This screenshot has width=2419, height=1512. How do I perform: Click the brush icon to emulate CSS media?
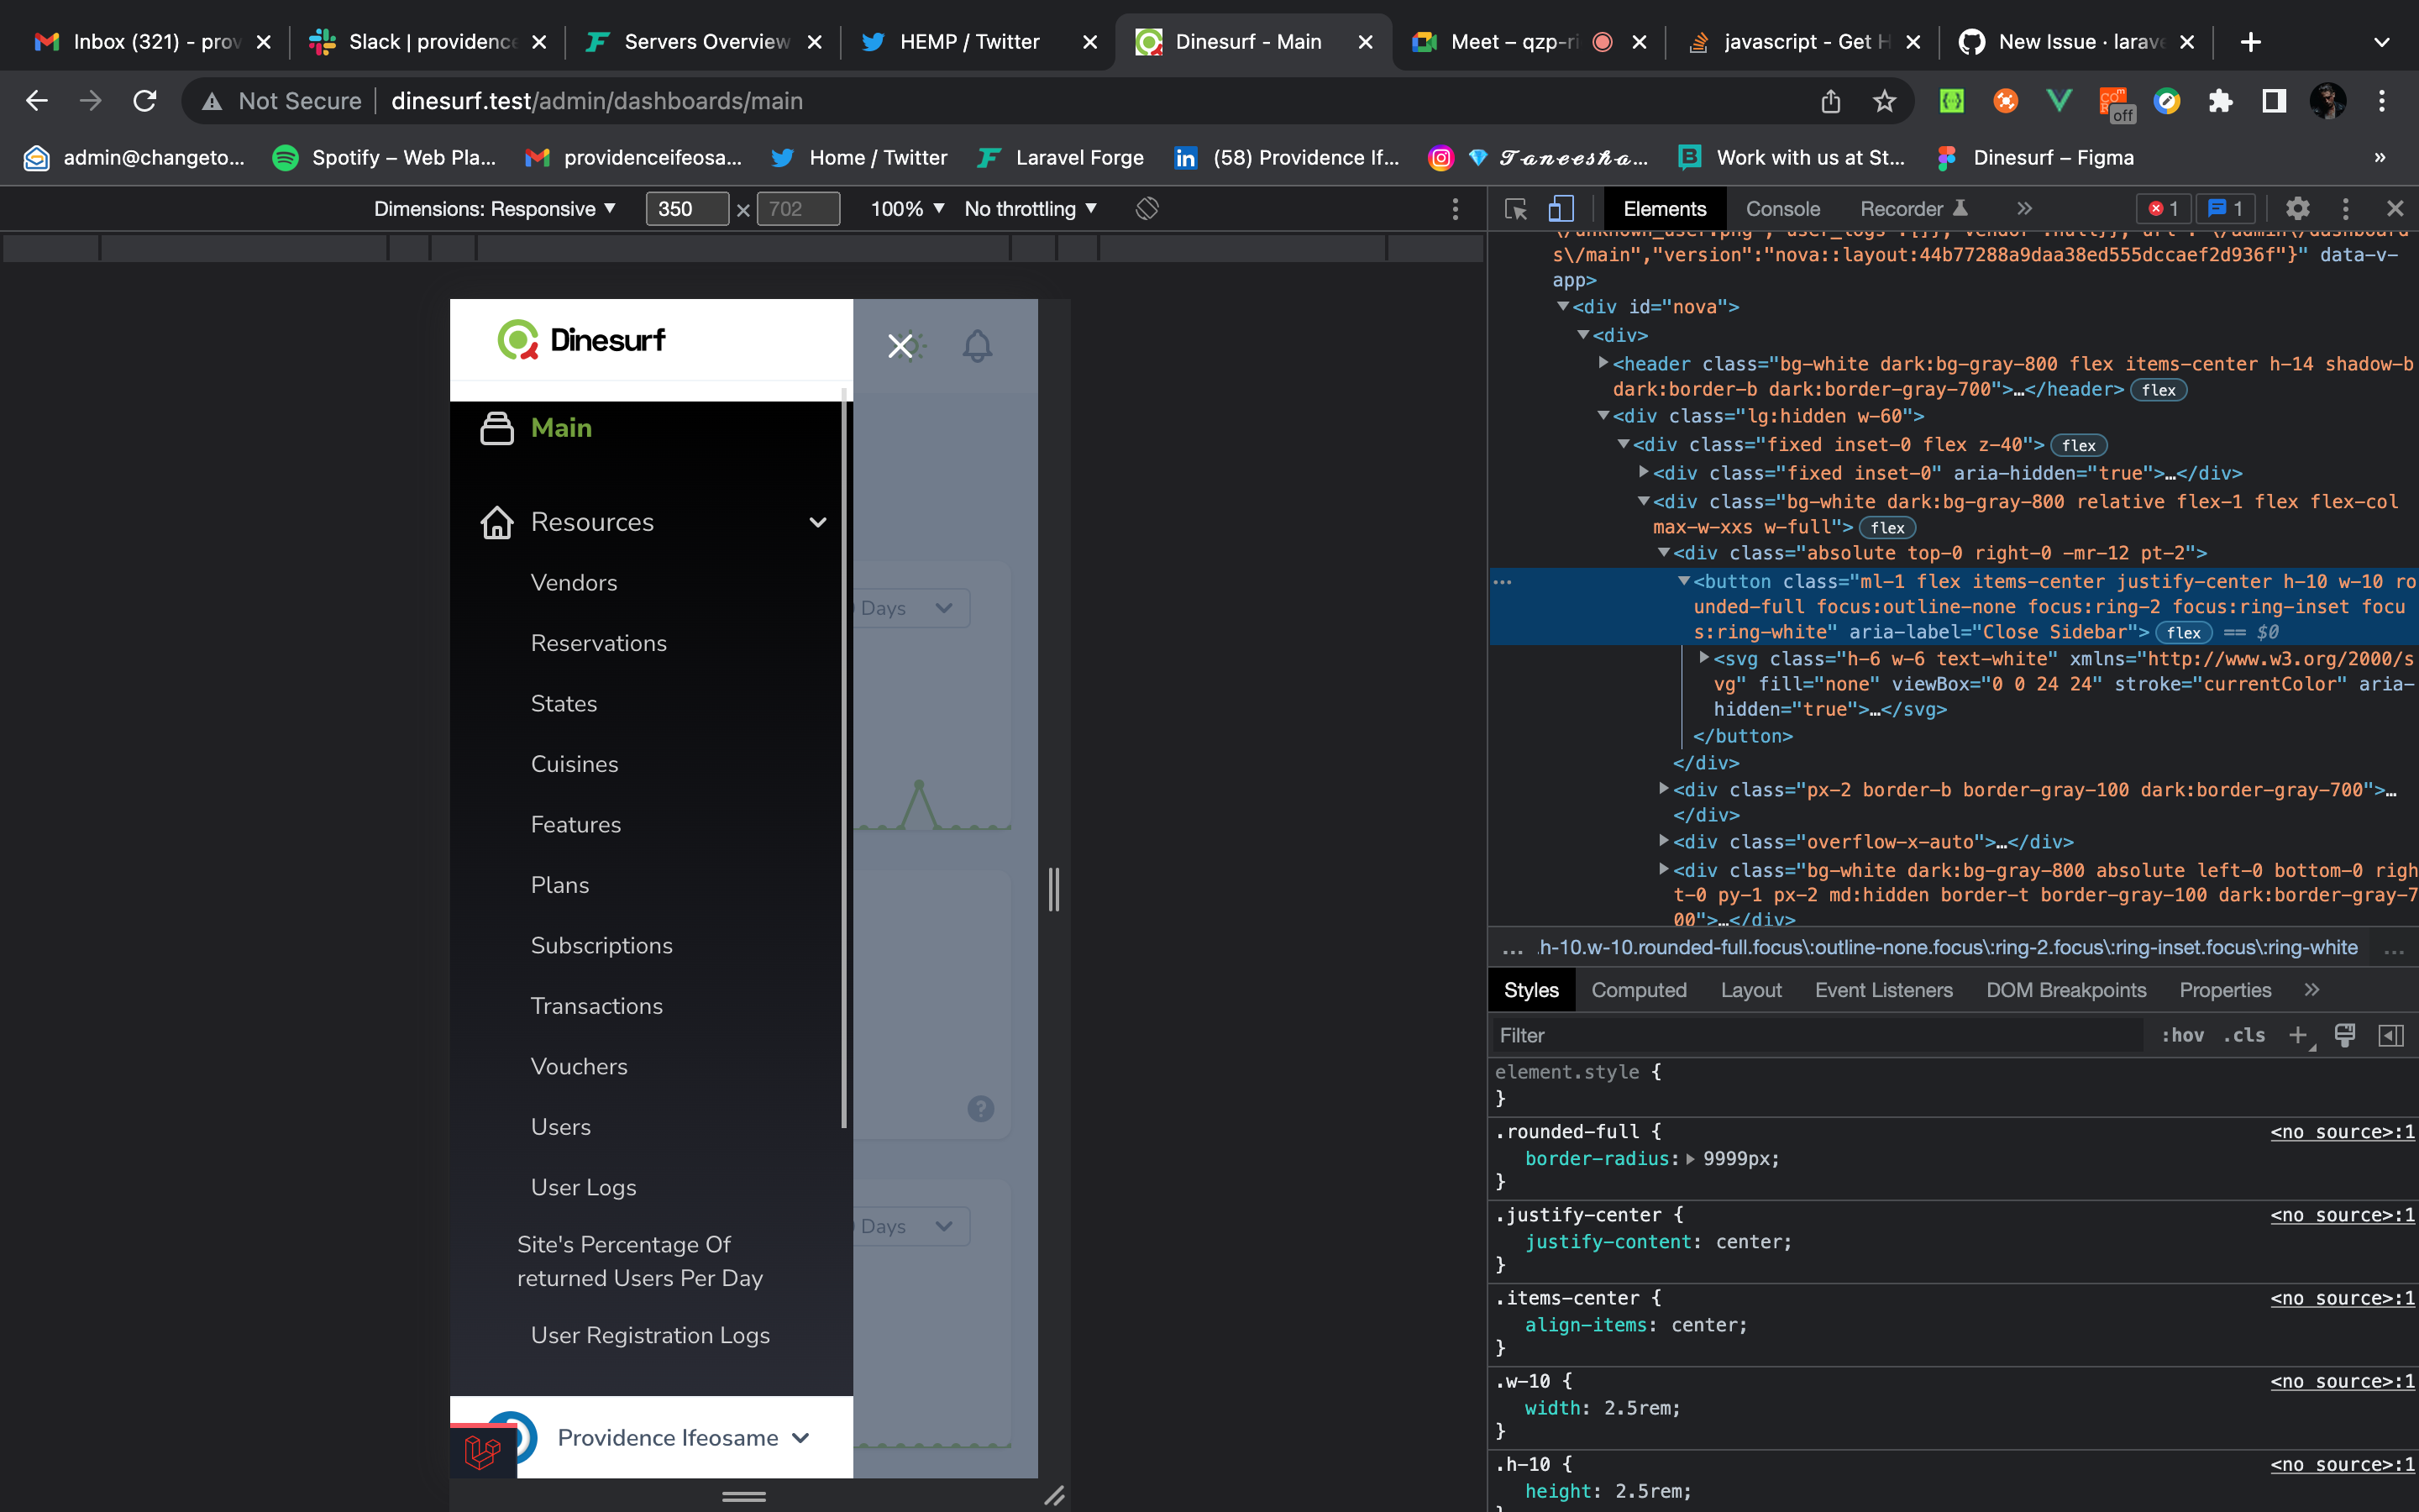coord(2345,1035)
